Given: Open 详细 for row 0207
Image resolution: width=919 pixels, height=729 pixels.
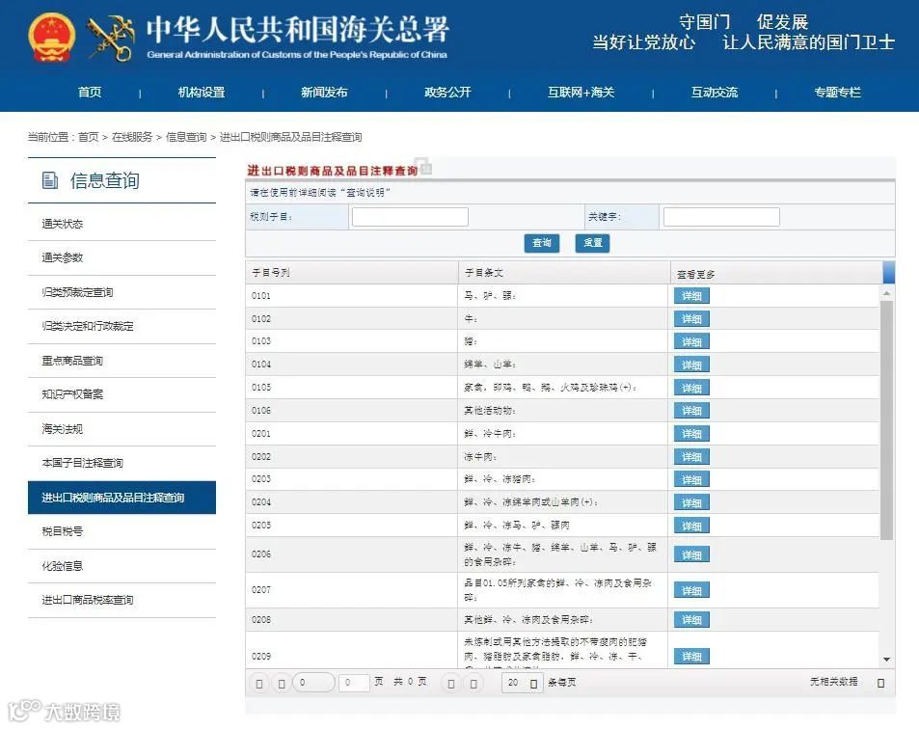Looking at the screenshot, I should pyautogui.click(x=691, y=590).
